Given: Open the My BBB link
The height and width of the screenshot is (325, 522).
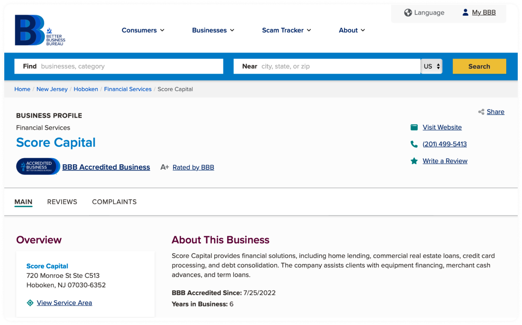Looking at the screenshot, I should click(484, 12).
